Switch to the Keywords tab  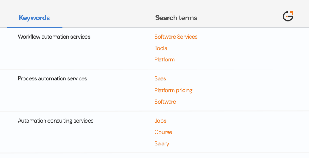click(34, 18)
